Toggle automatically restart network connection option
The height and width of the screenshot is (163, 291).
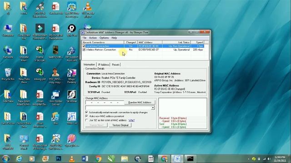click(x=86, y=112)
